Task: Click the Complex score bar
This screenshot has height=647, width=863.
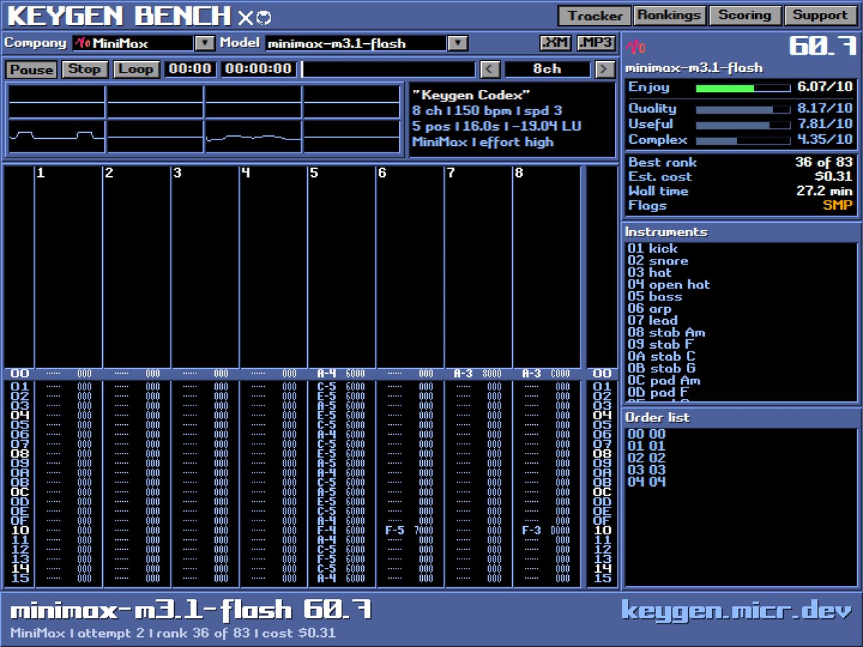Action: (743, 141)
